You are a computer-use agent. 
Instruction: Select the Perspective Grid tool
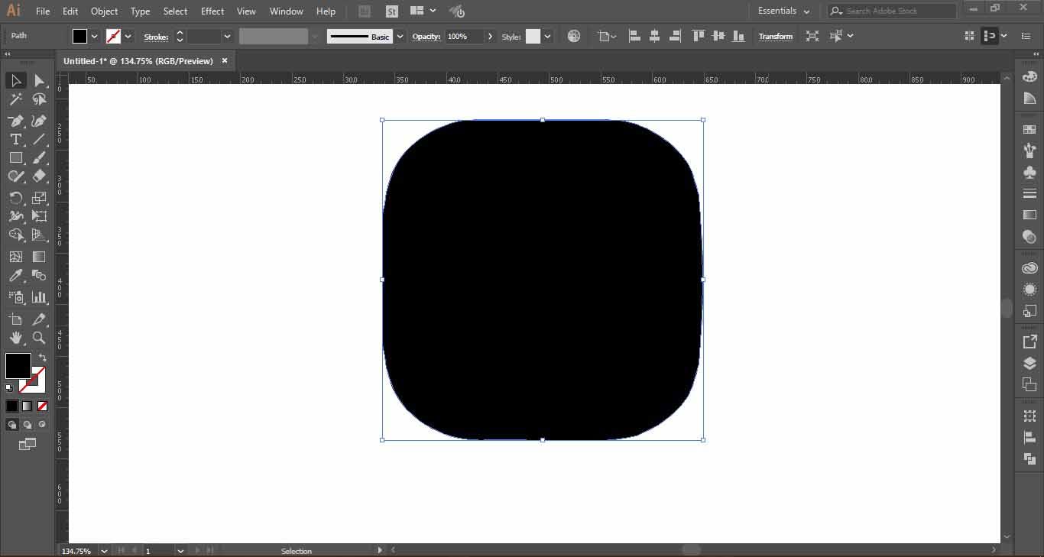[x=39, y=235]
